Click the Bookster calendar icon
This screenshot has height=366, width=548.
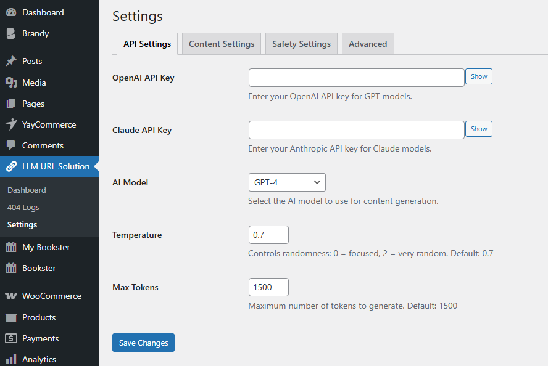[11, 268]
